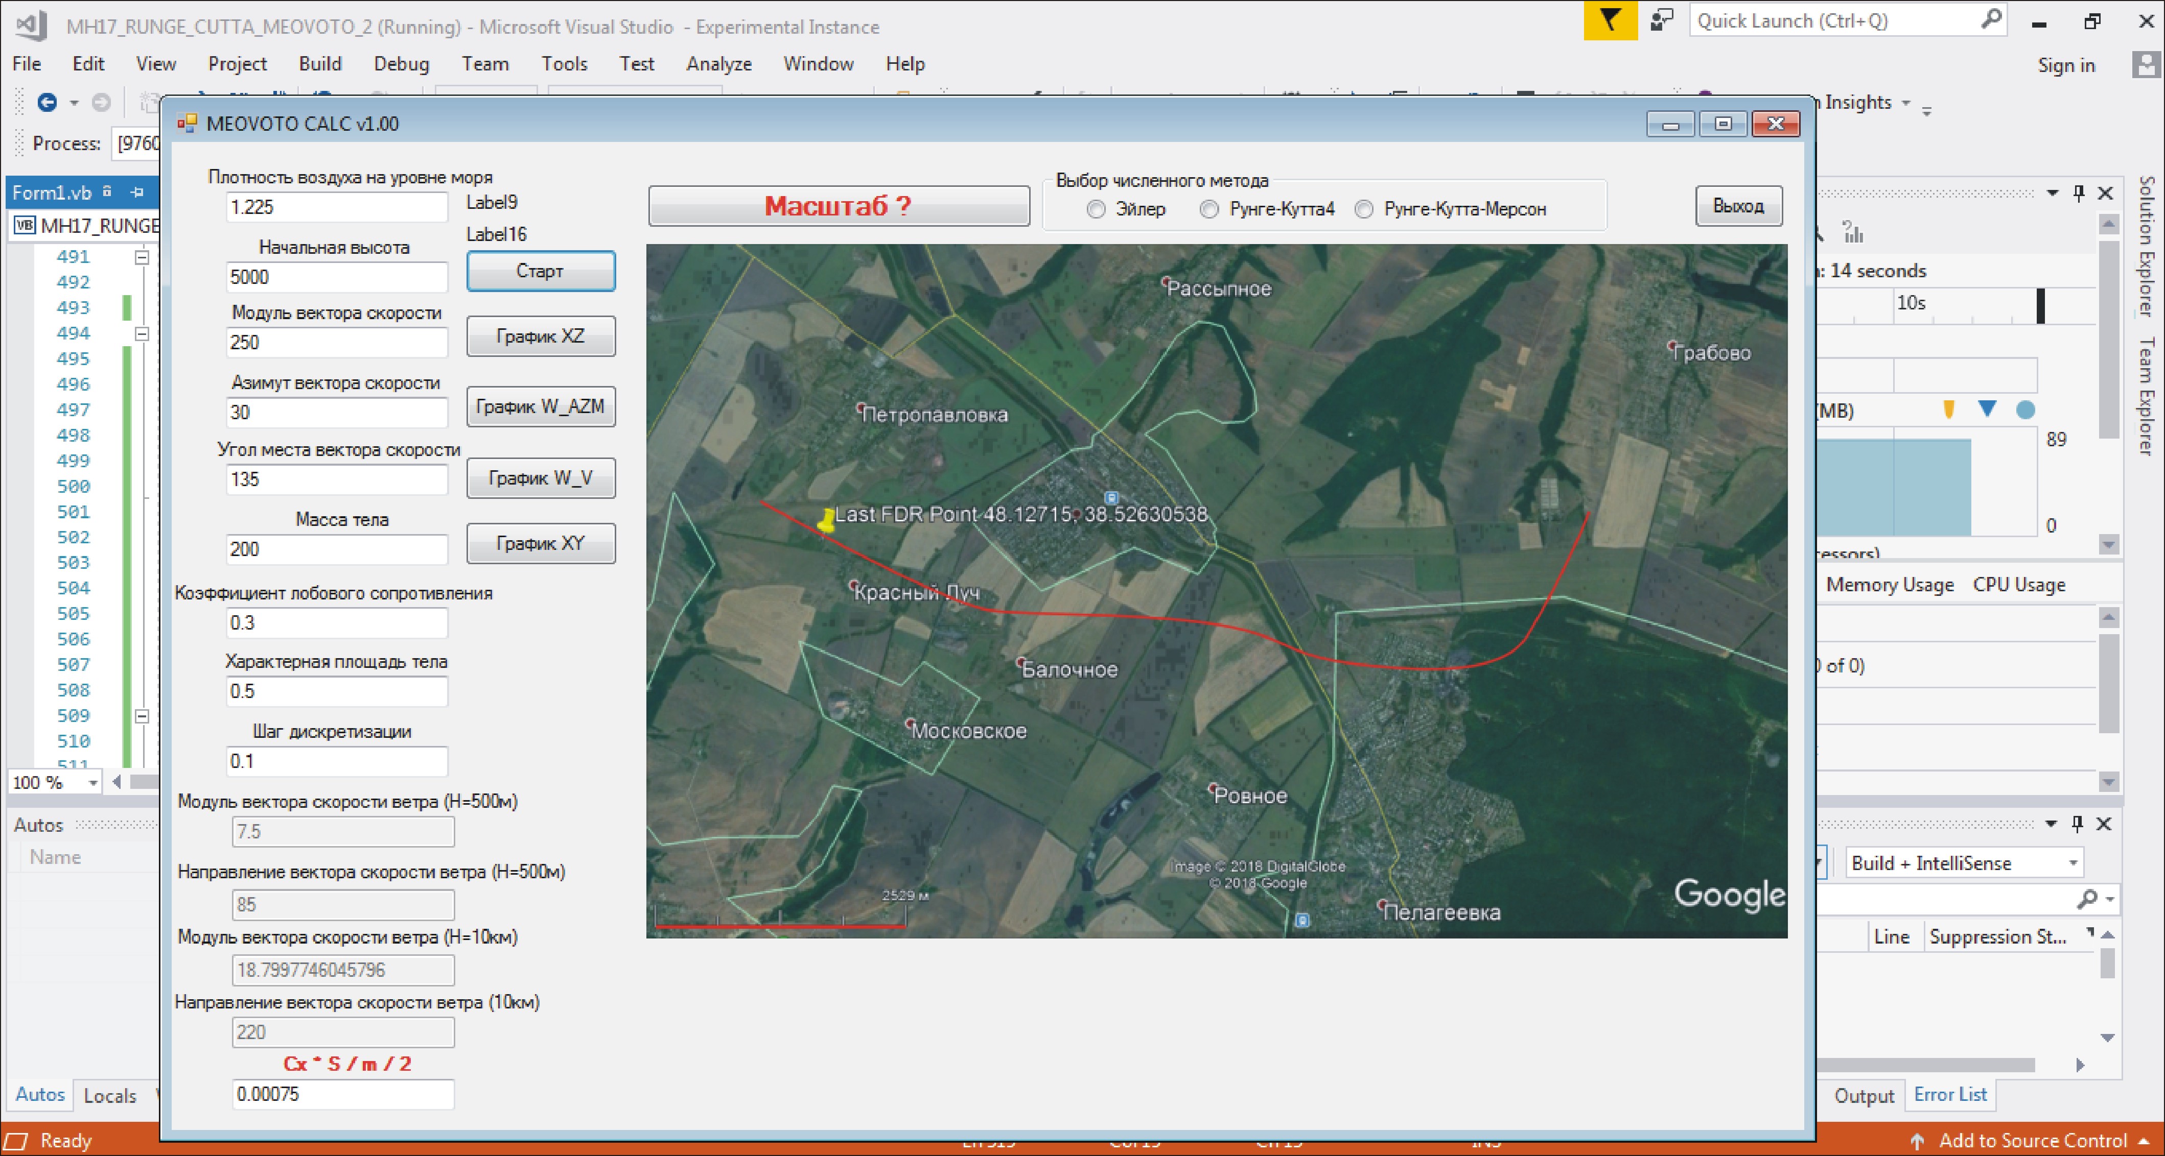Click the yellow pushpin marker on the map

827,520
